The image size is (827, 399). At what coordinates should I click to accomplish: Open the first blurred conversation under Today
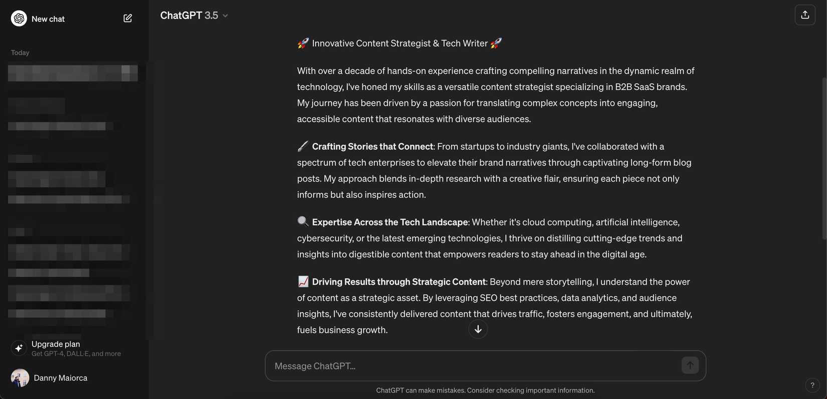point(73,73)
